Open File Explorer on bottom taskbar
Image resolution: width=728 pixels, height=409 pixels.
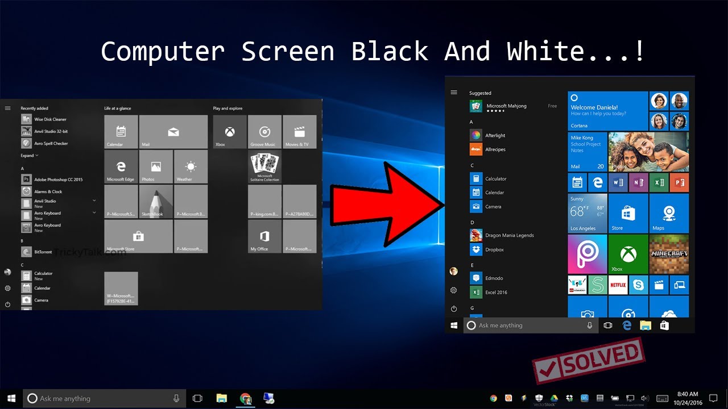tap(221, 398)
